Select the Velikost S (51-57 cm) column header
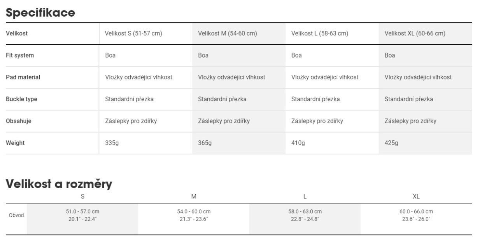480x242 pixels. coord(133,33)
